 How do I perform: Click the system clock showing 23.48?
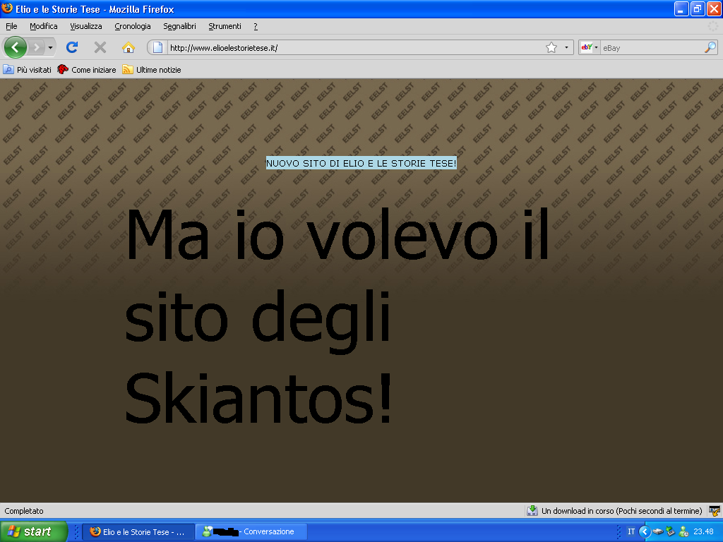(703, 532)
